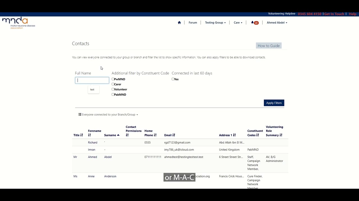Image resolution: width=359 pixels, height=201 pixels.
Task: Click the AV, B/G Administrator role cell
Action: point(274,159)
